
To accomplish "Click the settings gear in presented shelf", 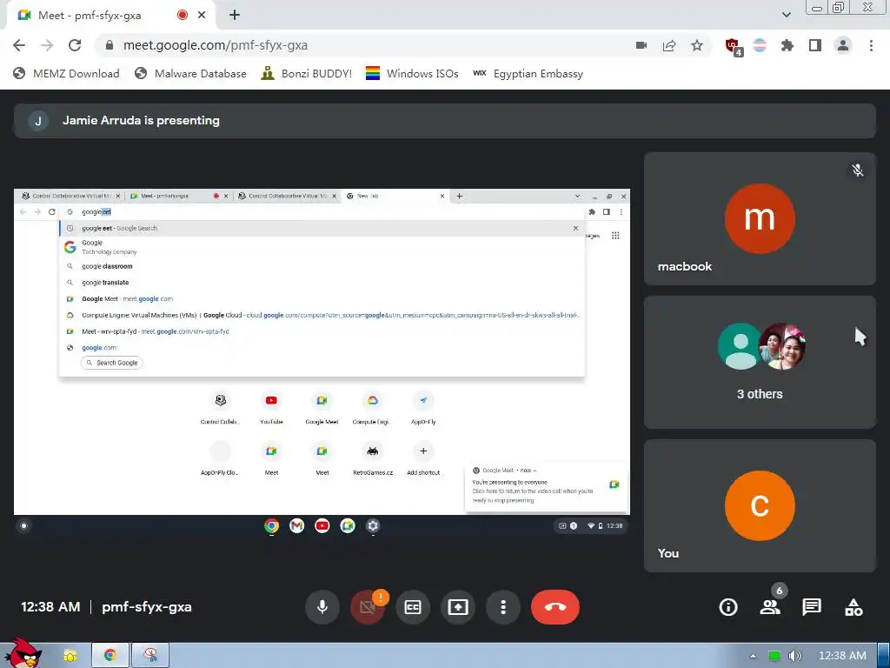I will (373, 526).
